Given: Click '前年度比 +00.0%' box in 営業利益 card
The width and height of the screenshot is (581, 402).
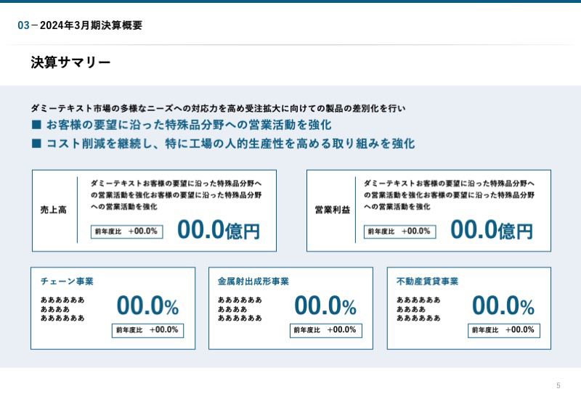Looking at the screenshot, I should pyautogui.click(x=400, y=231).
